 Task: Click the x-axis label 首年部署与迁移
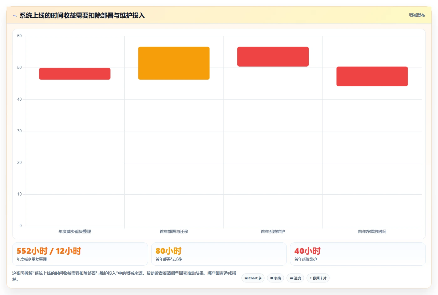(174, 231)
